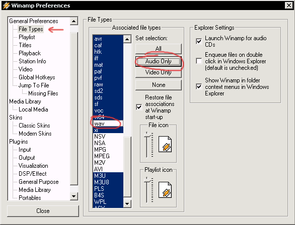Select Missing Files tree item

[x=43, y=93]
